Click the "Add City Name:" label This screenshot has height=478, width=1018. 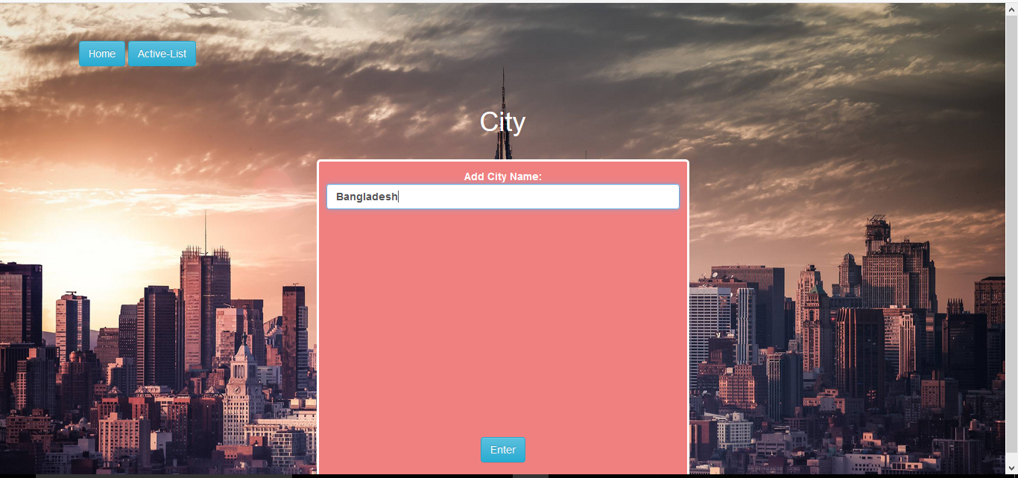(x=503, y=176)
